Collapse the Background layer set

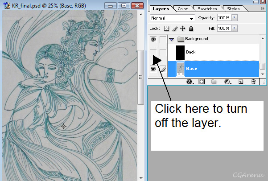click(x=171, y=40)
